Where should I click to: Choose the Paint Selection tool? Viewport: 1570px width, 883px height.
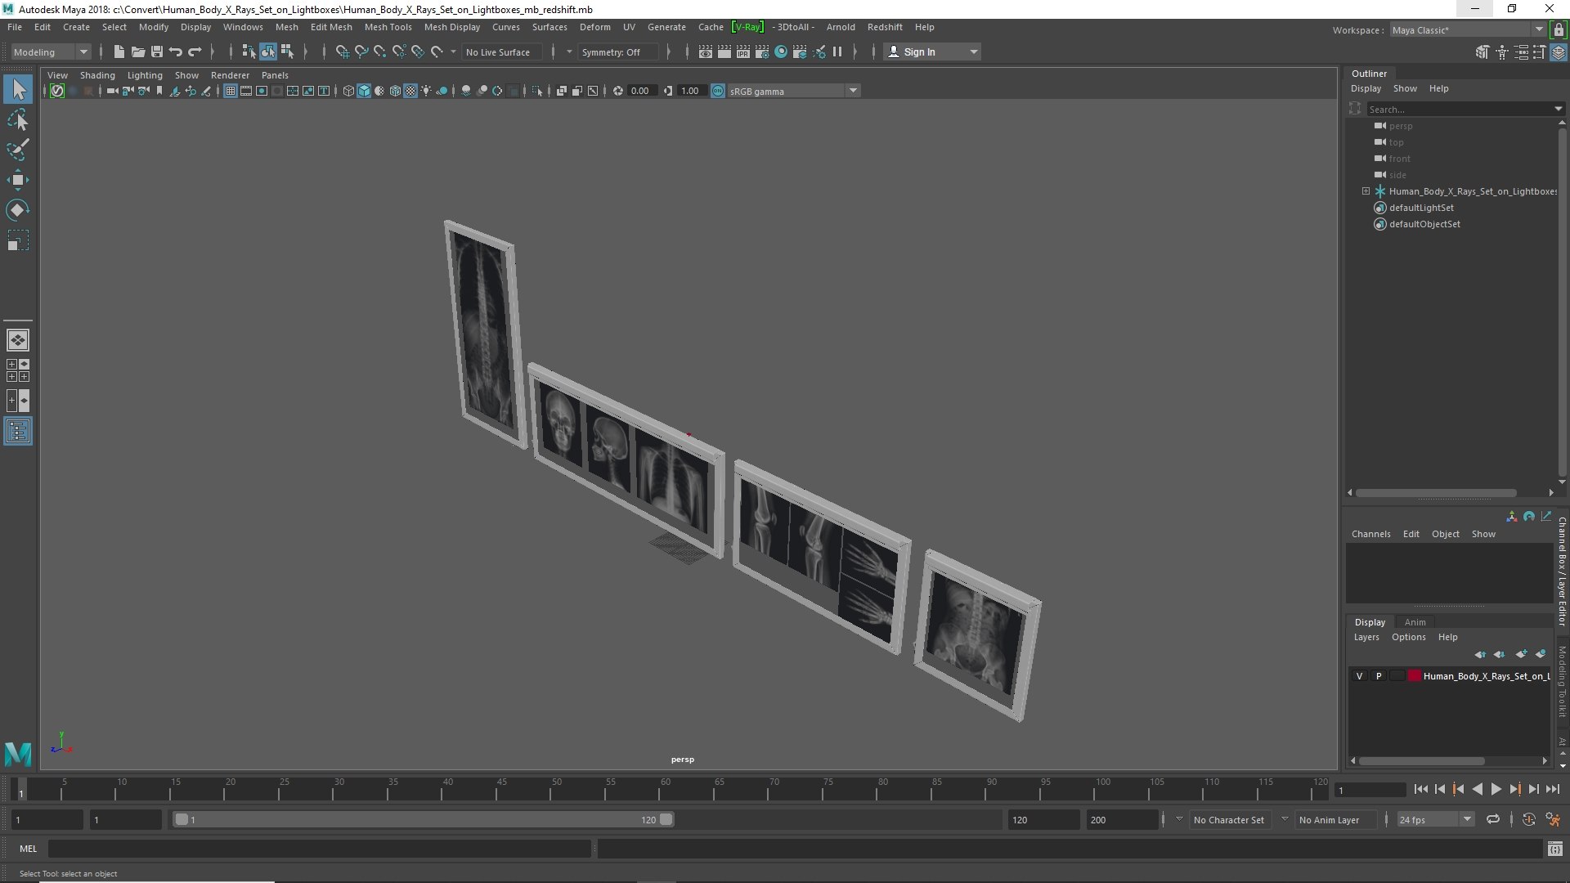pos(18,150)
